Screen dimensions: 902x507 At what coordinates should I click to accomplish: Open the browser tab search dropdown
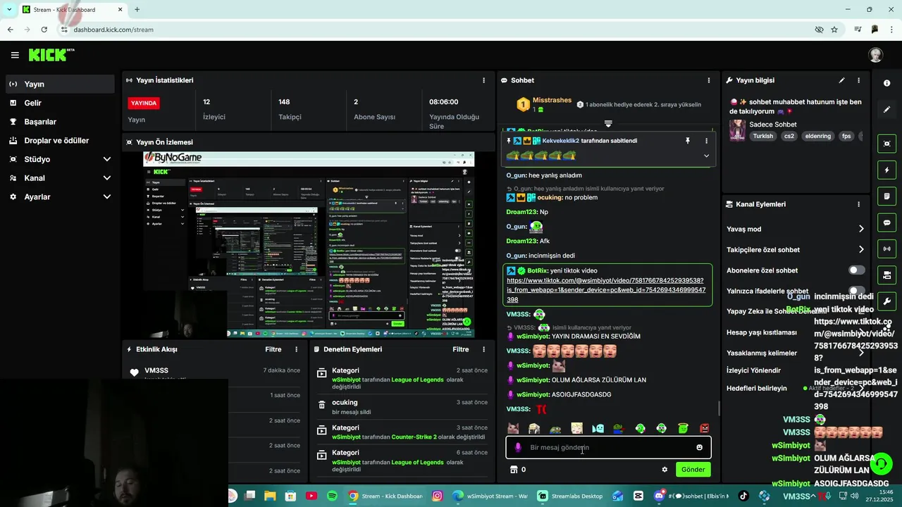point(9,9)
